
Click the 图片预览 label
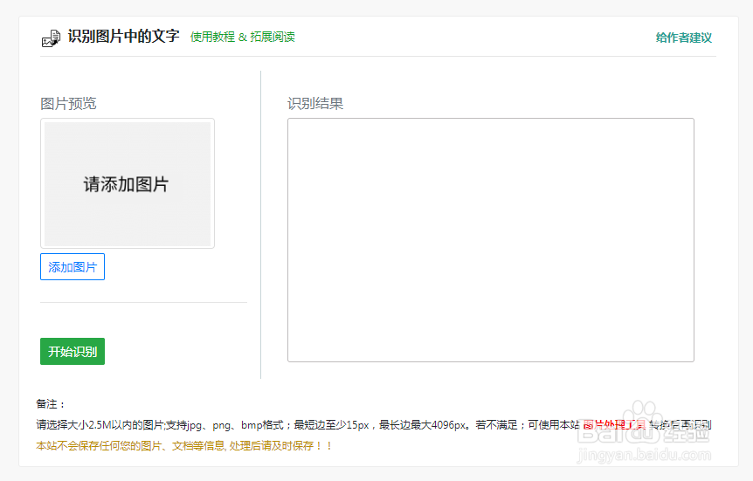click(x=69, y=103)
